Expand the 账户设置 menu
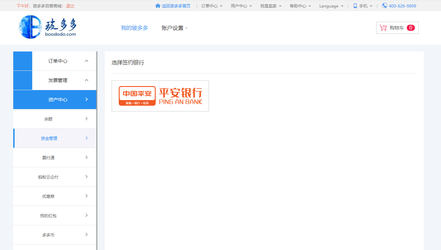 174,28
